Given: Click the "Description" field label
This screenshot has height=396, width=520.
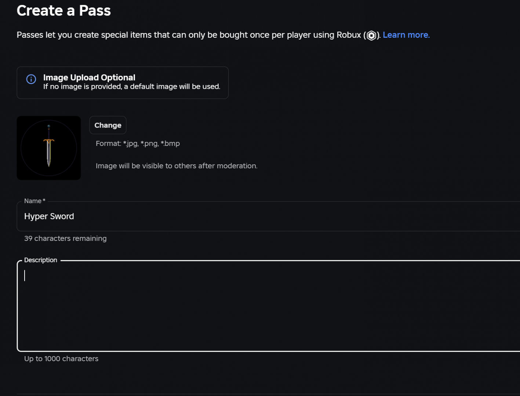Looking at the screenshot, I should (x=41, y=260).
